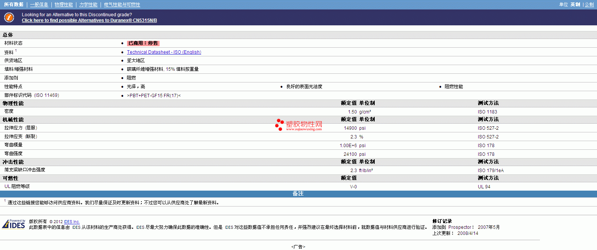The height and width of the screenshot is (250, 597).
Task: Click the 修订记录 heading
Action: pos(442,221)
